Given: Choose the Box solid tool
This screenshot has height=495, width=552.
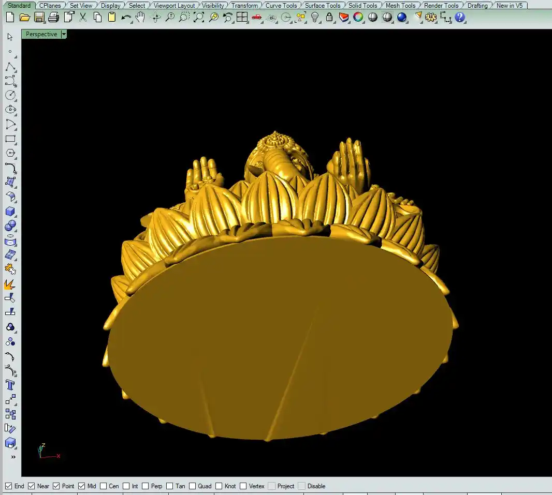Looking at the screenshot, I should pyautogui.click(x=10, y=212).
